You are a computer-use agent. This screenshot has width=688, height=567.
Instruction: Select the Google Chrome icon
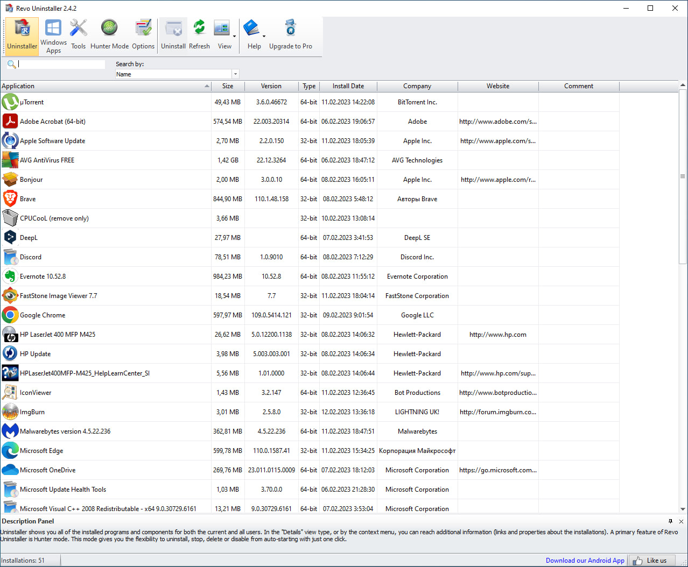pos(10,315)
